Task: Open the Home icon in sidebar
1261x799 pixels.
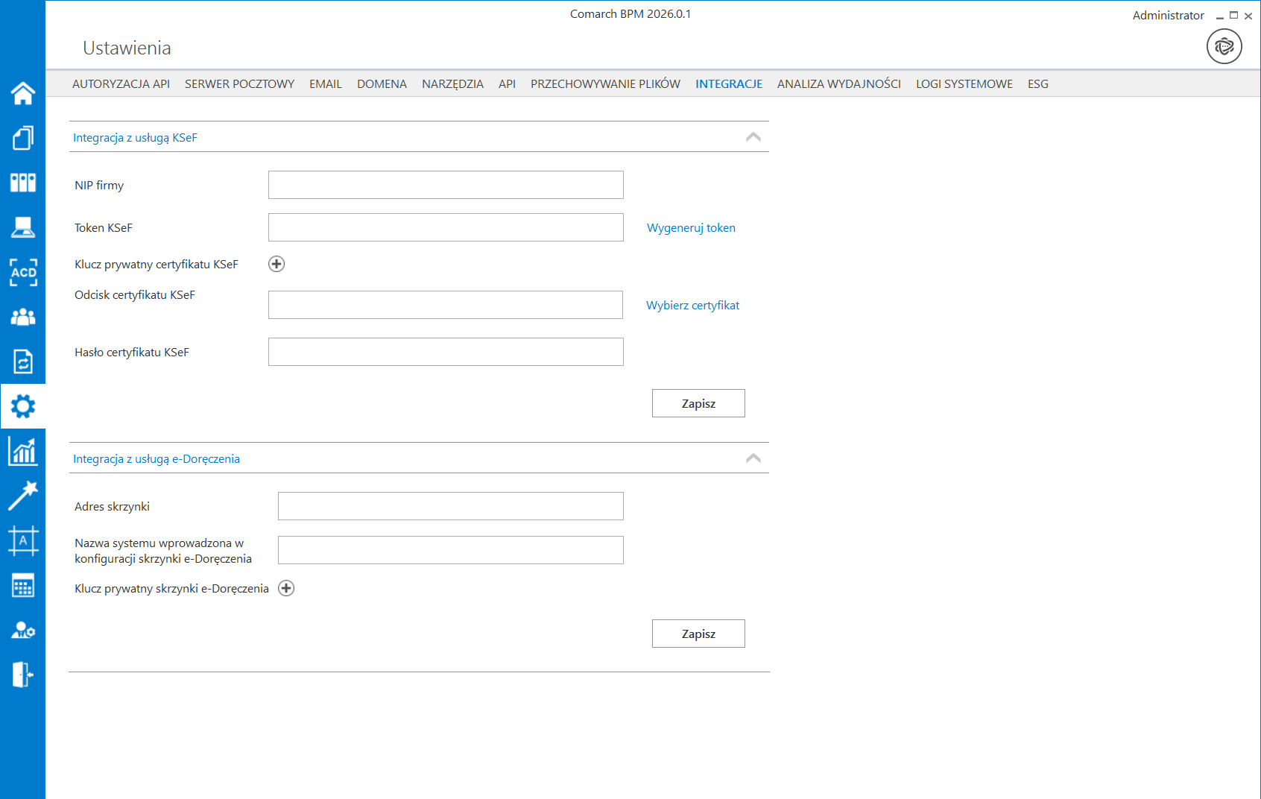Action: point(22,93)
